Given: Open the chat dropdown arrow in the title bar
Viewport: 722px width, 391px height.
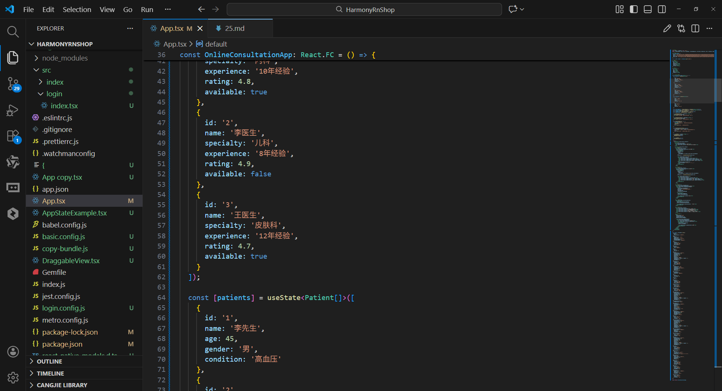Looking at the screenshot, I should pyautogui.click(x=522, y=9).
